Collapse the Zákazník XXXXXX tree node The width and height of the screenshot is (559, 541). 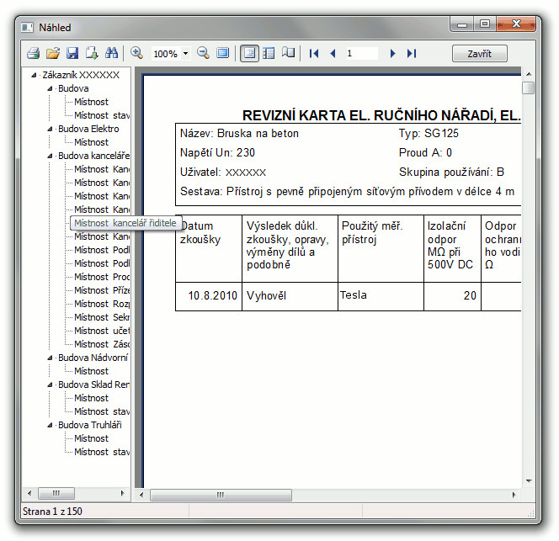pyautogui.click(x=34, y=75)
